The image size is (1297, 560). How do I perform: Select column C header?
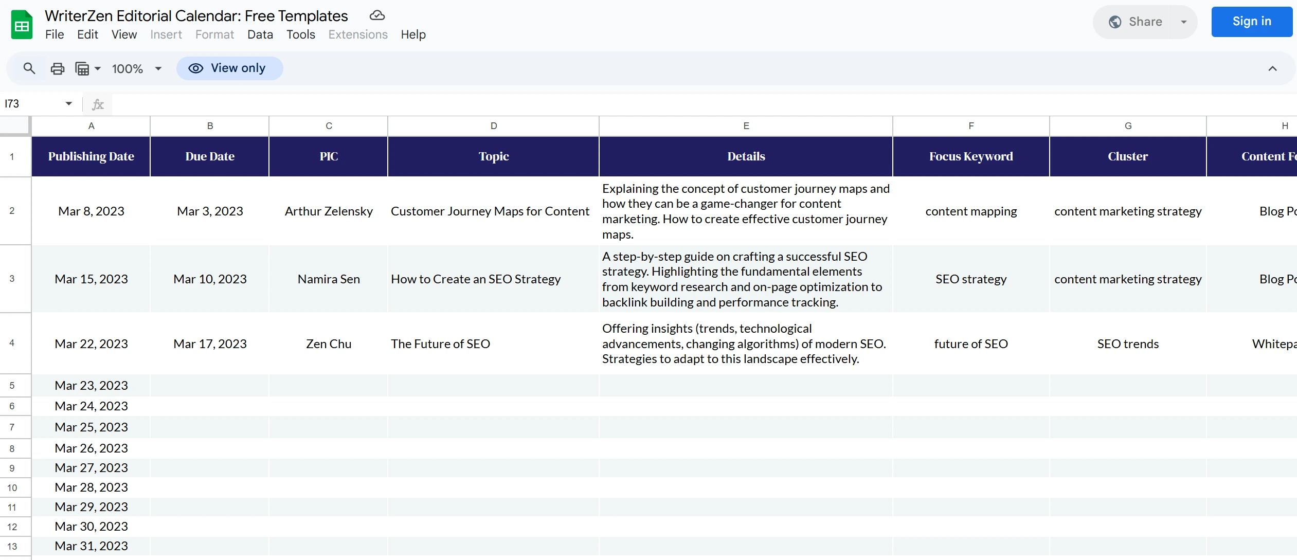tap(329, 126)
